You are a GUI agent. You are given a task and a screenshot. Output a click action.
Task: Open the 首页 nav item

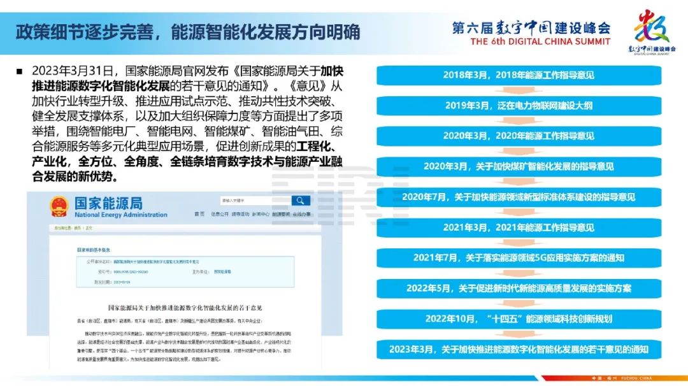pos(199,215)
